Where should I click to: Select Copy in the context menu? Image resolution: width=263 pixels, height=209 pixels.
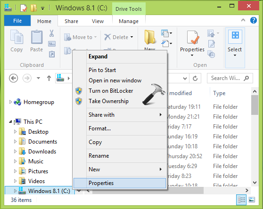tap(120, 142)
